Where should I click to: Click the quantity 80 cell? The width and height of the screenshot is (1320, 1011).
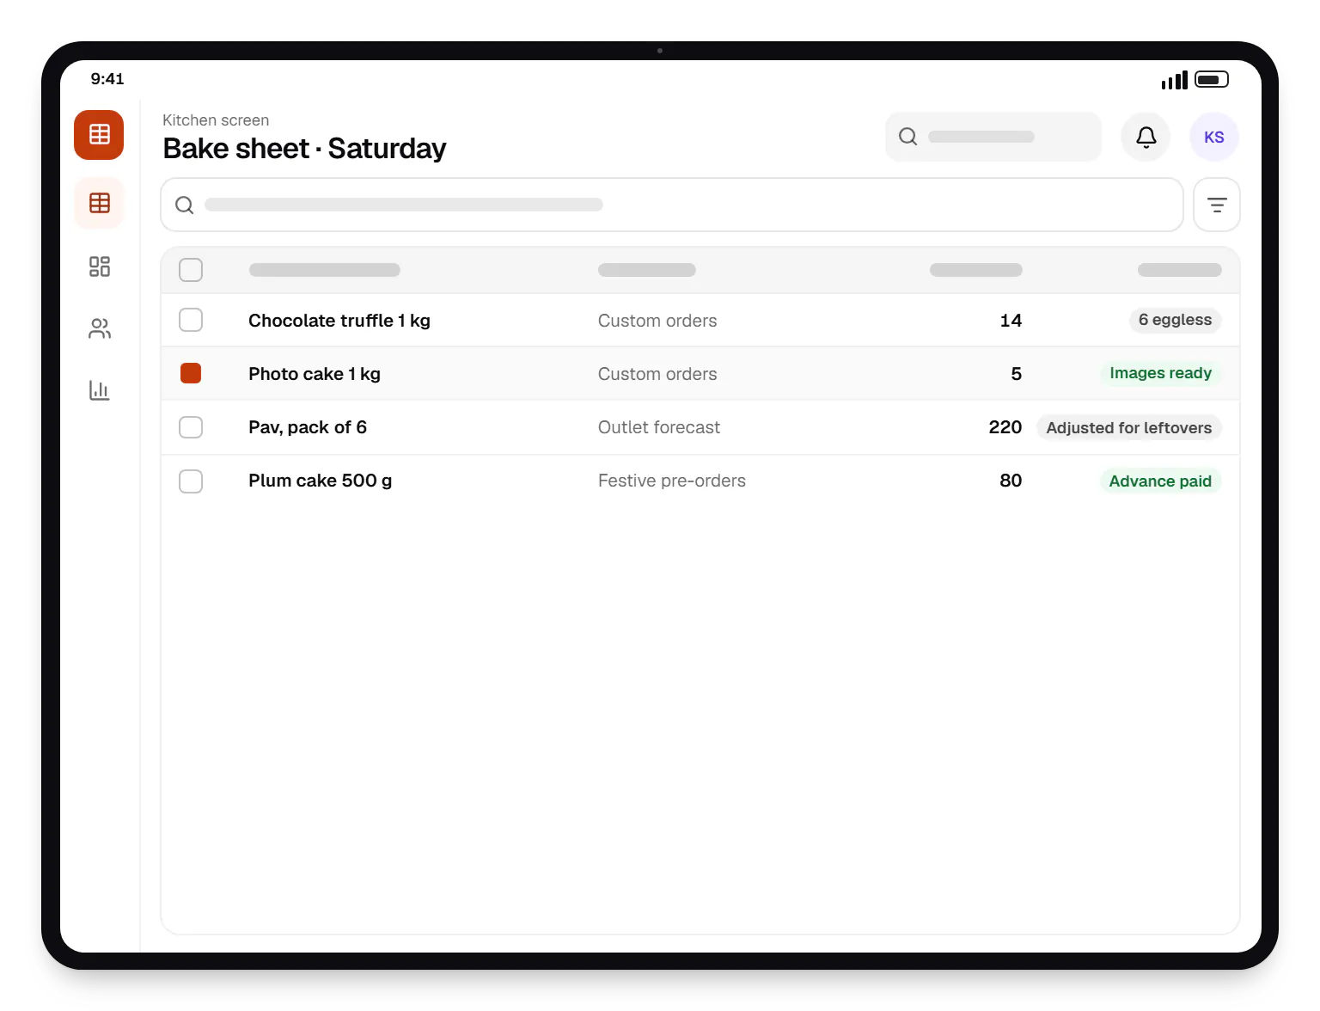[1011, 481]
